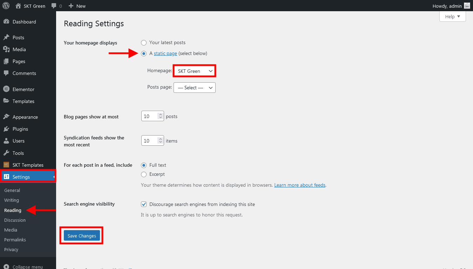Open the Appearance menu label

pyautogui.click(x=25, y=117)
